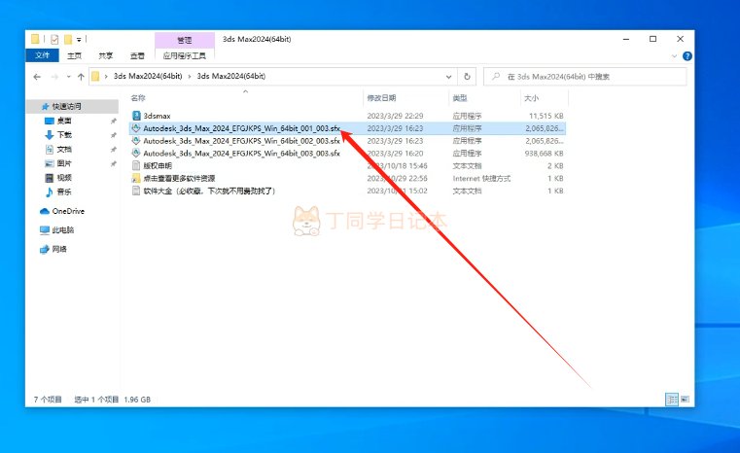This screenshot has height=453, width=740.
Task: Unpin 下载 using its pin icon
Action: [113, 135]
